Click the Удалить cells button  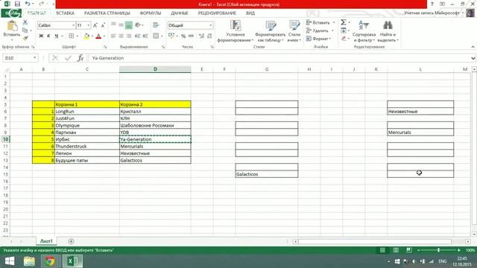click(320, 31)
